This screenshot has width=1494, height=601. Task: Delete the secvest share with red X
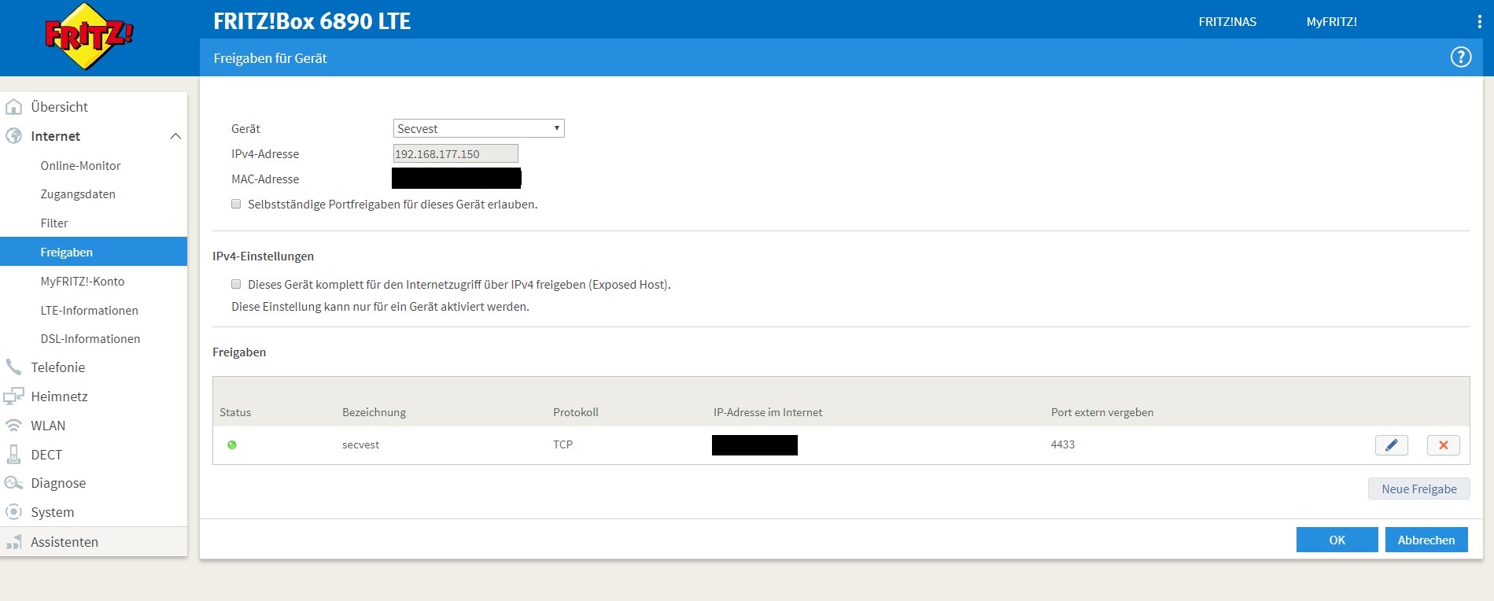pos(1443,445)
